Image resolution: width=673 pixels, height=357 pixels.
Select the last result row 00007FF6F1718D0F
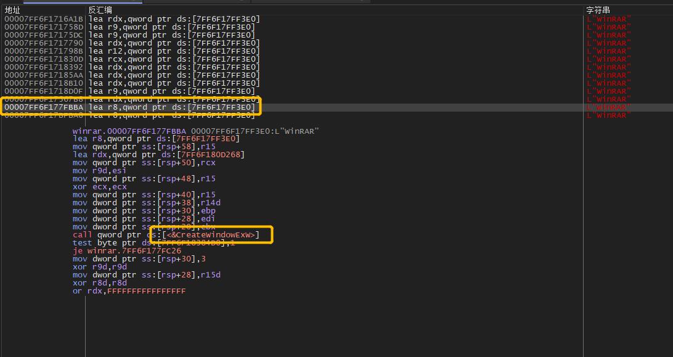click(43, 91)
